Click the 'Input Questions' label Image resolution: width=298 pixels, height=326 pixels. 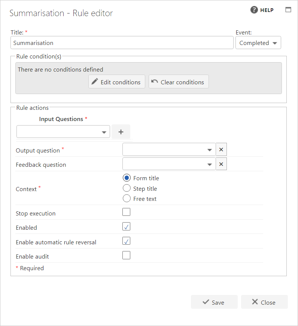coord(61,119)
